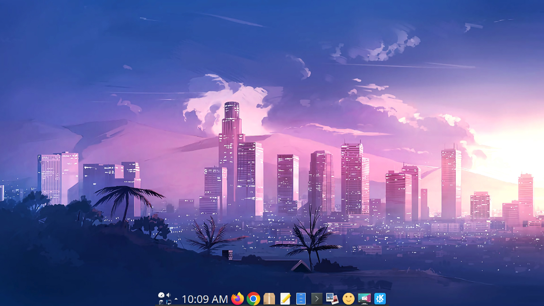Open the display configuration tray icon
The height and width of the screenshot is (306, 544).
[x=168, y=302]
